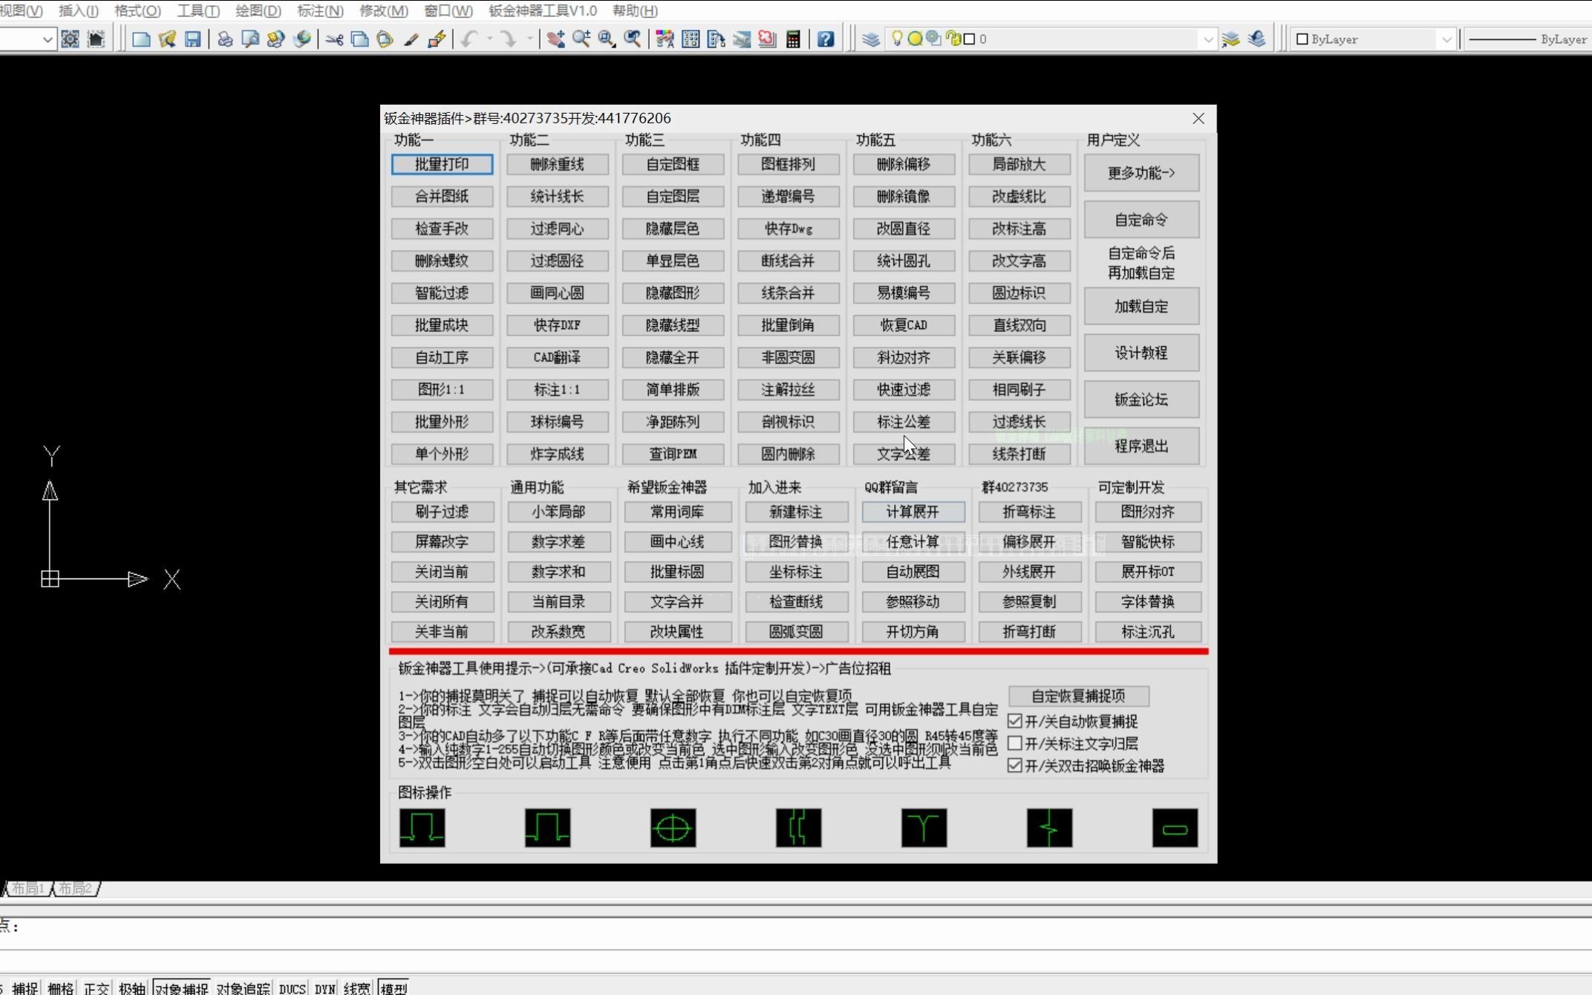Open the ByLayer color dropdown

[x=1445, y=39]
